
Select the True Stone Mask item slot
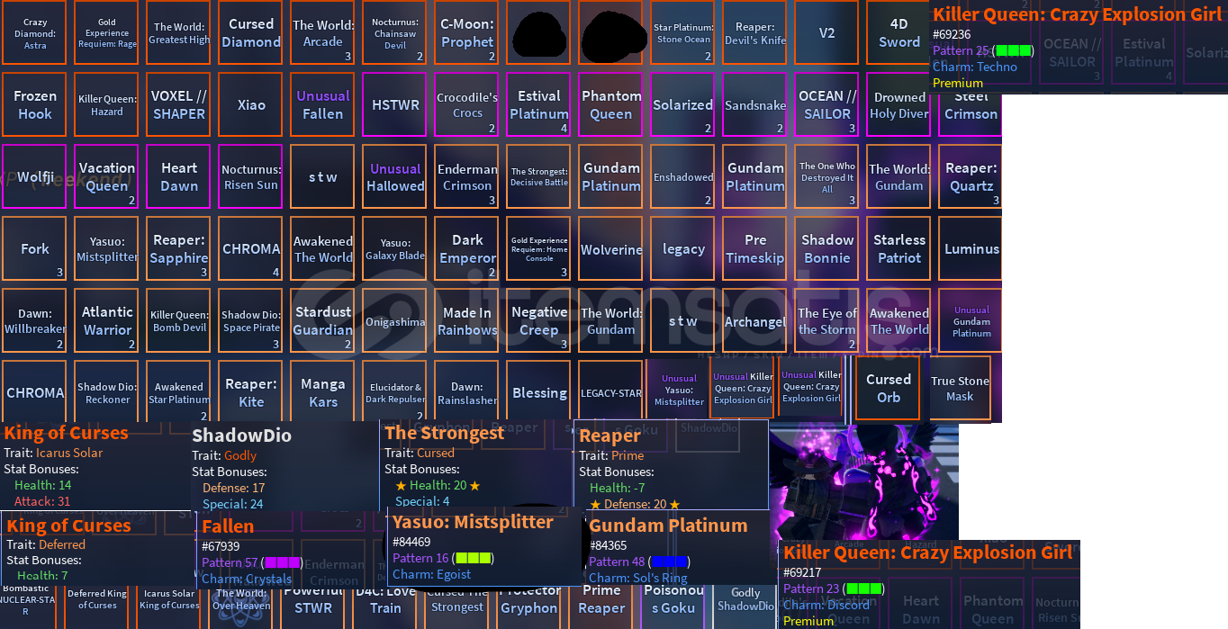960,388
